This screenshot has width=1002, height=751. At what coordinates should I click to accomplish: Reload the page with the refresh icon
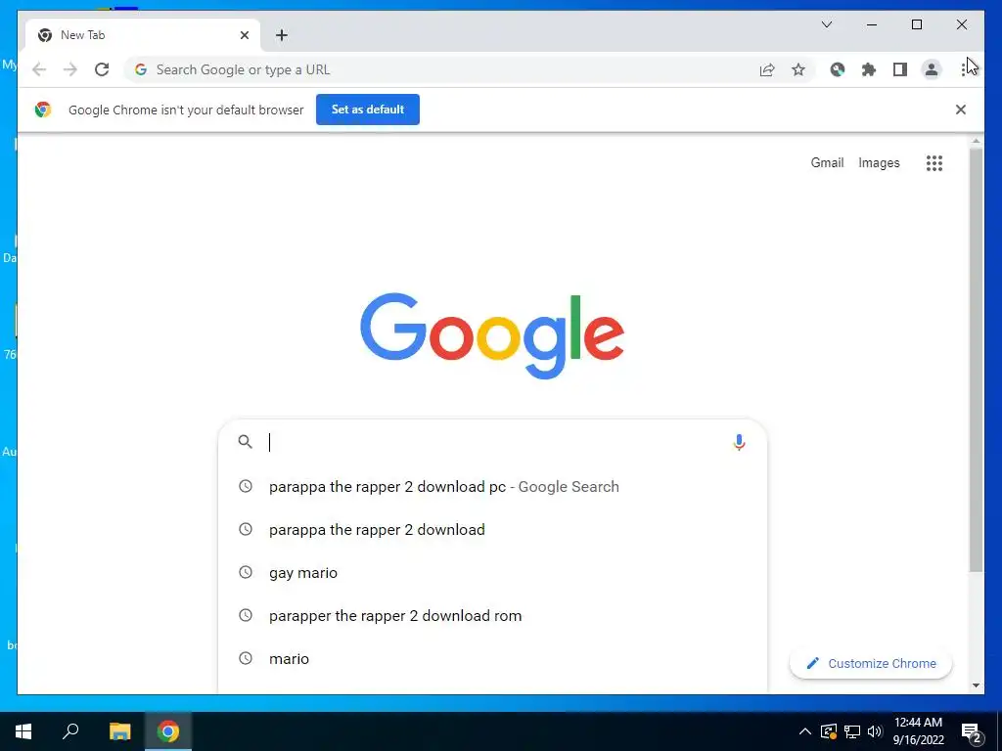[x=102, y=69]
